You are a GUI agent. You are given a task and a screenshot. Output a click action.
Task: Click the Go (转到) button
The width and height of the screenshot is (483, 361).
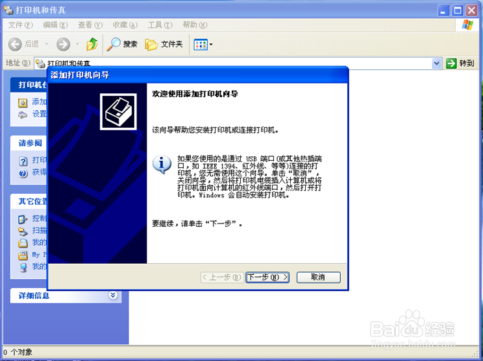(460, 64)
